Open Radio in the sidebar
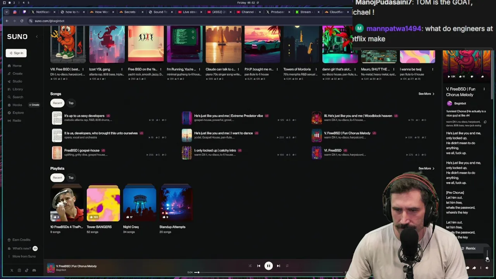The image size is (496, 279). click(14, 121)
